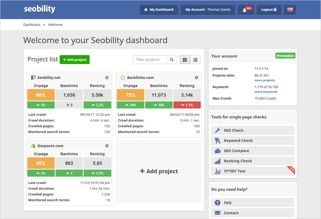
Task: Click the Ranking Check bar chart icon
Action: pos(218,161)
